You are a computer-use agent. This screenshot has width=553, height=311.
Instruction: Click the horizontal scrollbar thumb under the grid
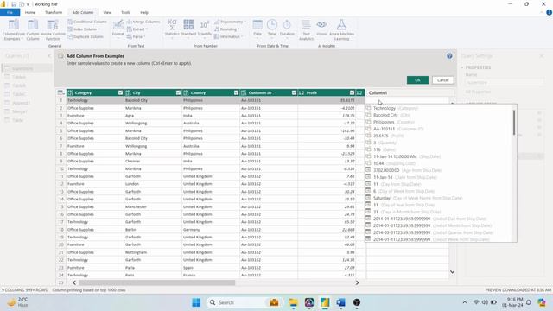point(157,282)
